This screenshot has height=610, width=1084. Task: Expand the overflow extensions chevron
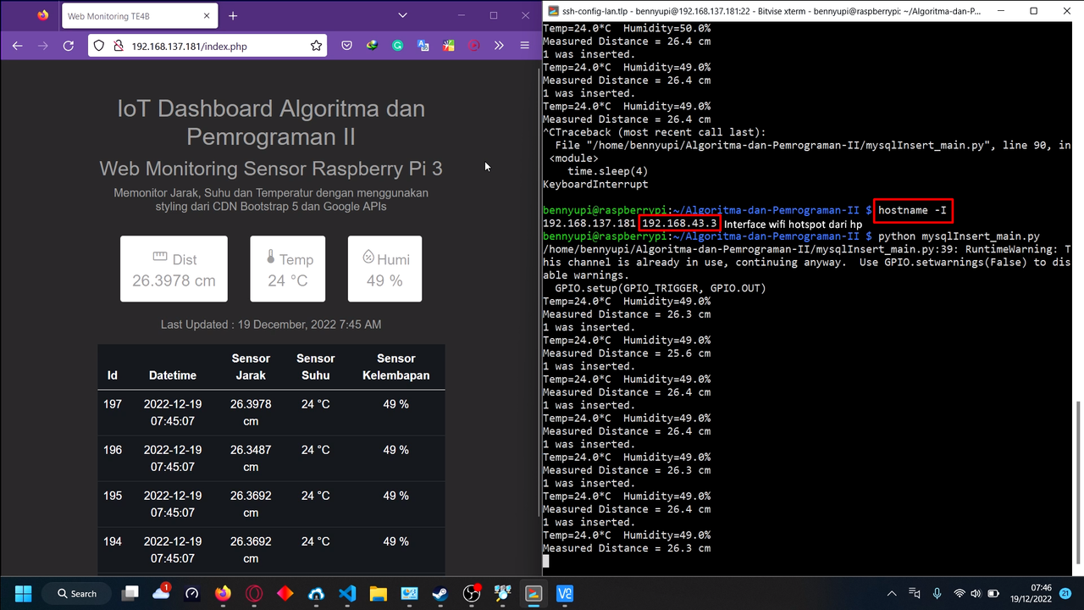tap(499, 45)
